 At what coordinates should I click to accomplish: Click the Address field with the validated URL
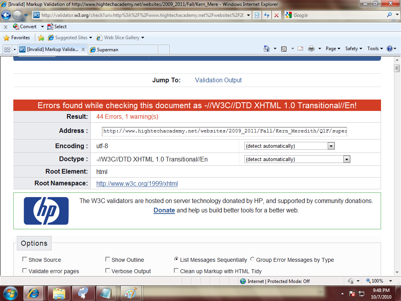(x=224, y=131)
